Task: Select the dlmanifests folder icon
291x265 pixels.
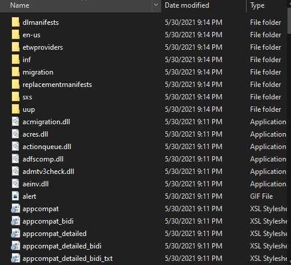Action: pos(15,22)
